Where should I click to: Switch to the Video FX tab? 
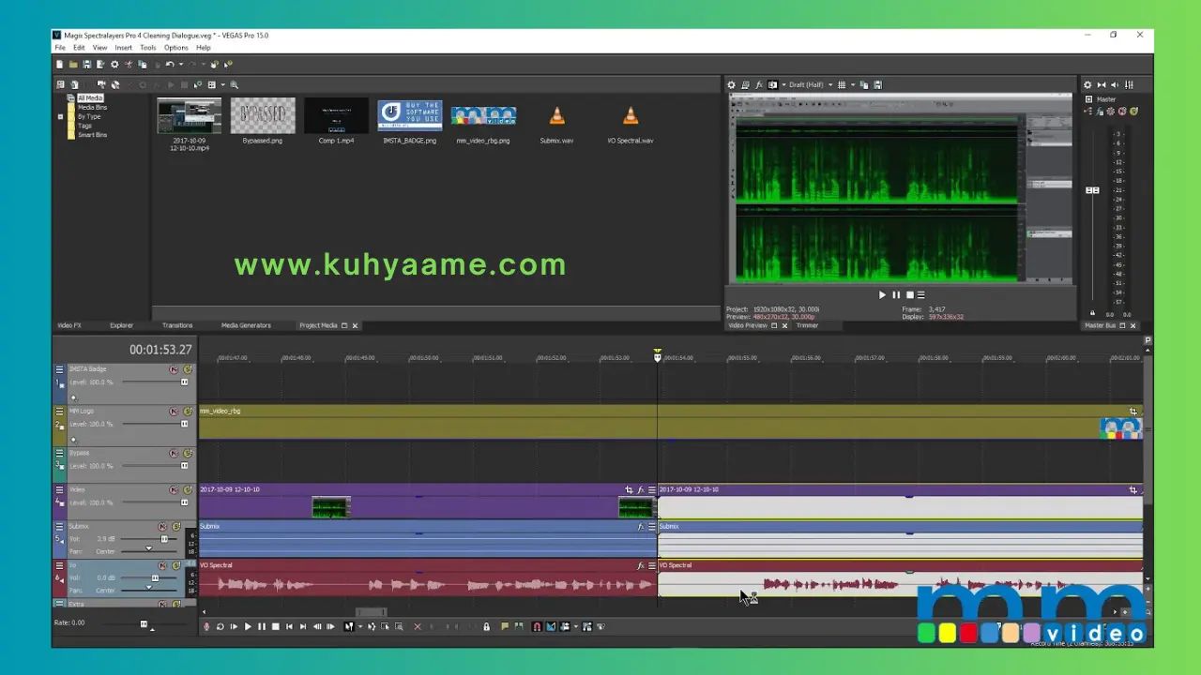[x=69, y=325]
